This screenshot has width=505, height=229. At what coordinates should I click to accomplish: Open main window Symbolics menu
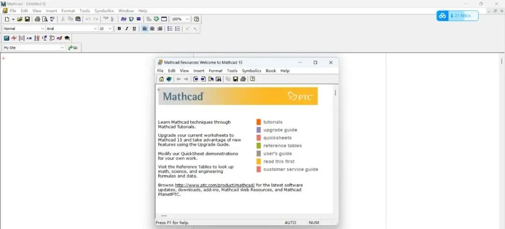coord(104,11)
